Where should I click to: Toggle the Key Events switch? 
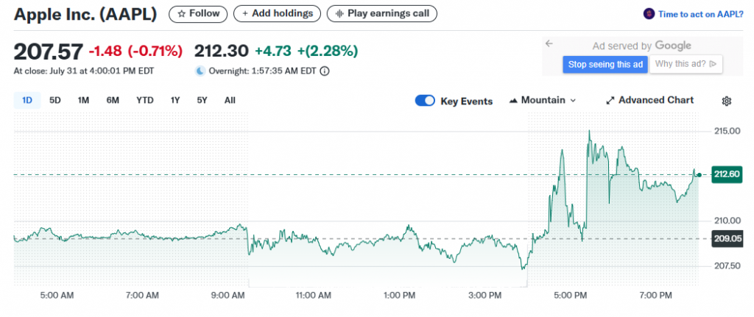pyautogui.click(x=425, y=101)
